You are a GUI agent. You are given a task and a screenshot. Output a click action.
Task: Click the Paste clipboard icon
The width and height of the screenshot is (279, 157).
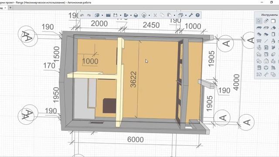(169, 15)
